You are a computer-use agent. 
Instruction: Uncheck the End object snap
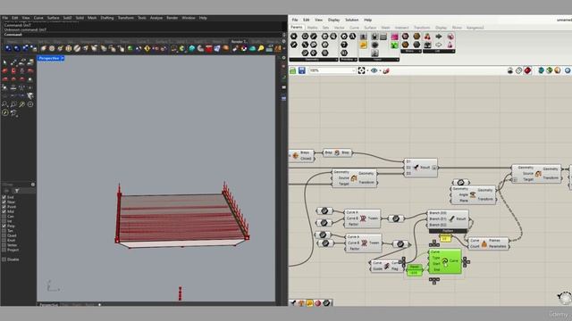pos(4,197)
